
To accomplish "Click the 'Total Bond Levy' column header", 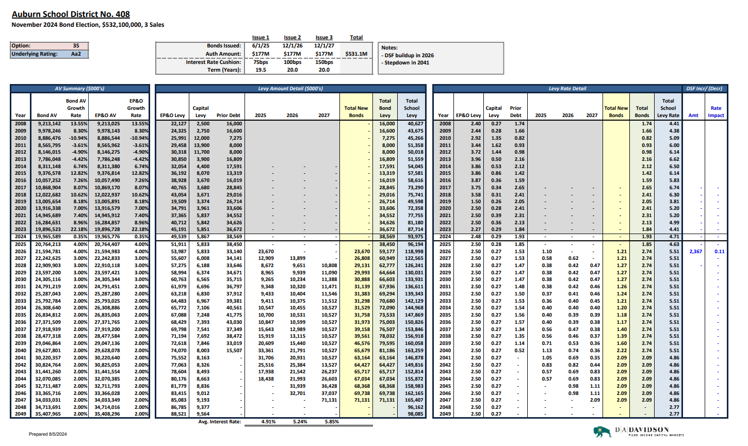I will click(x=385, y=108).
